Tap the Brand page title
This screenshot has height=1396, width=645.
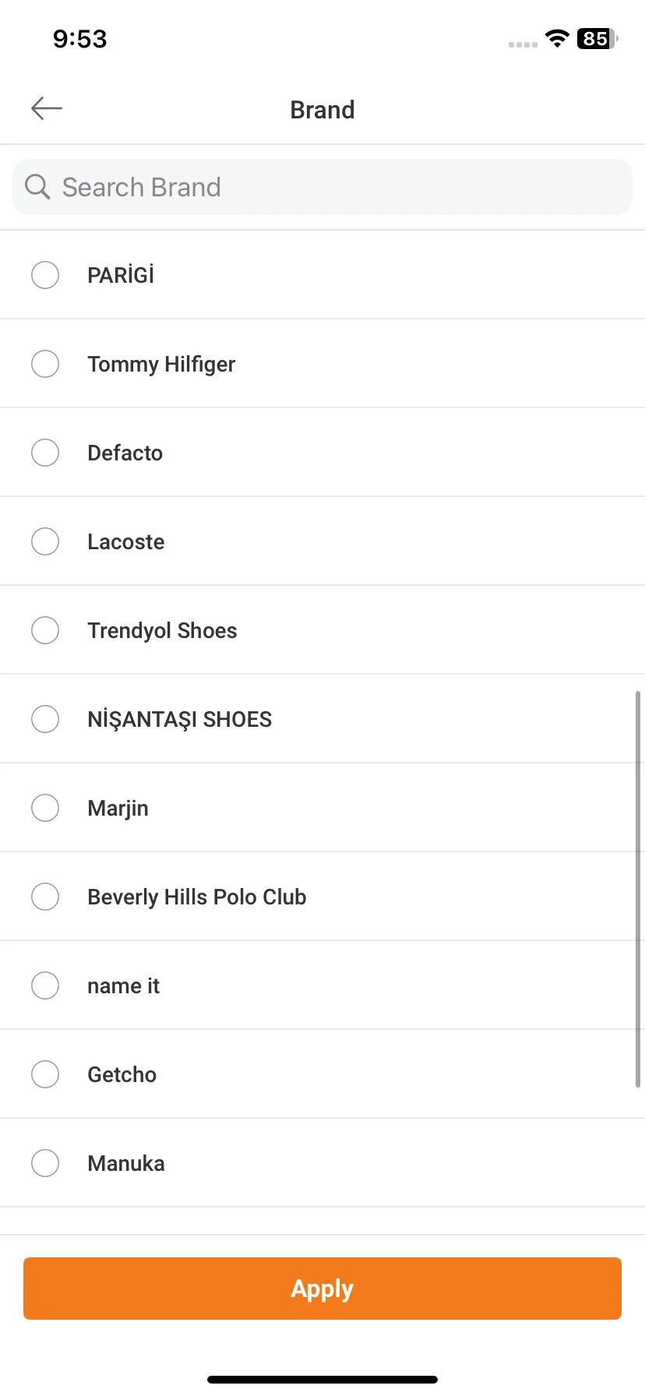(x=322, y=110)
